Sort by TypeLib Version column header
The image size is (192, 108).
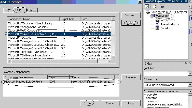pyautogui.click(x=70, y=19)
